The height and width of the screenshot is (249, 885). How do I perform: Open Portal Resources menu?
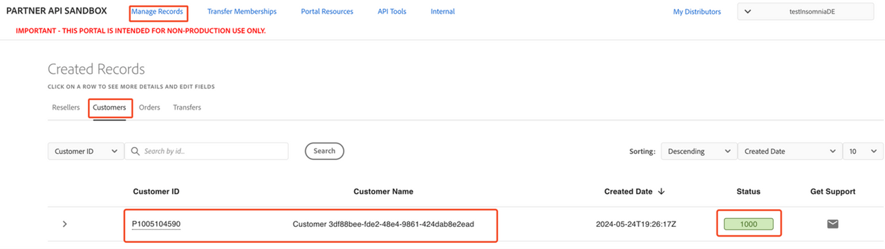pyautogui.click(x=327, y=12)
